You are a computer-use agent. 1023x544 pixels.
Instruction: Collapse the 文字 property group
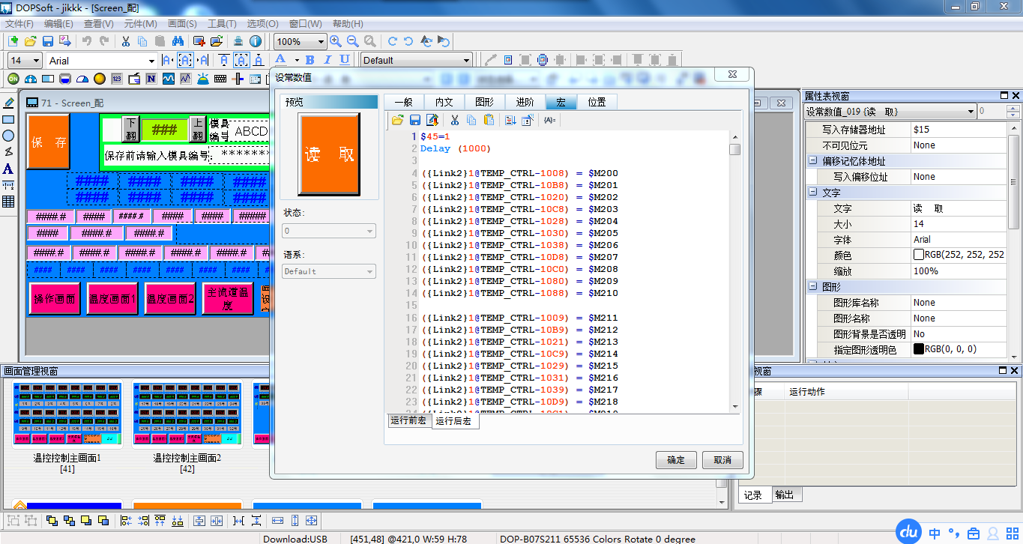point(813,193)
